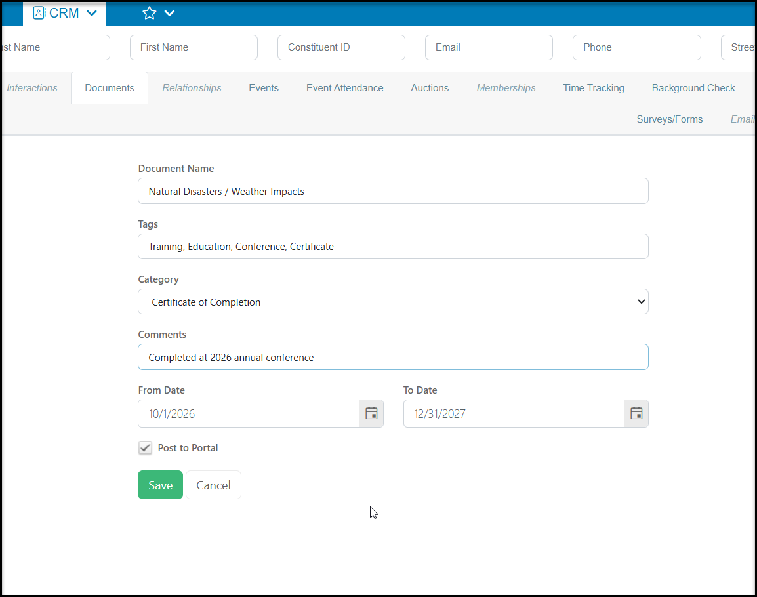Open the To Date calendar picker

636,413
